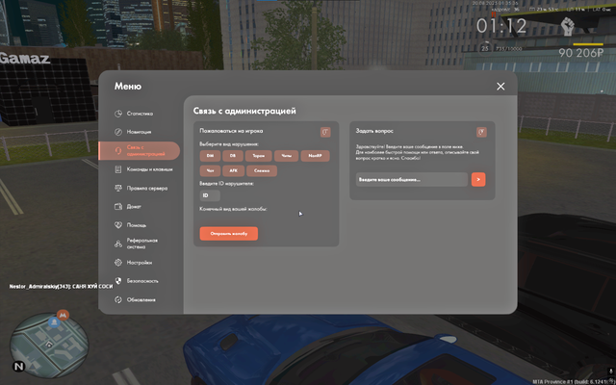Viewport: 616px width, 385px height.
Task: Pick the Чат violation button
Action: [210, 171]
